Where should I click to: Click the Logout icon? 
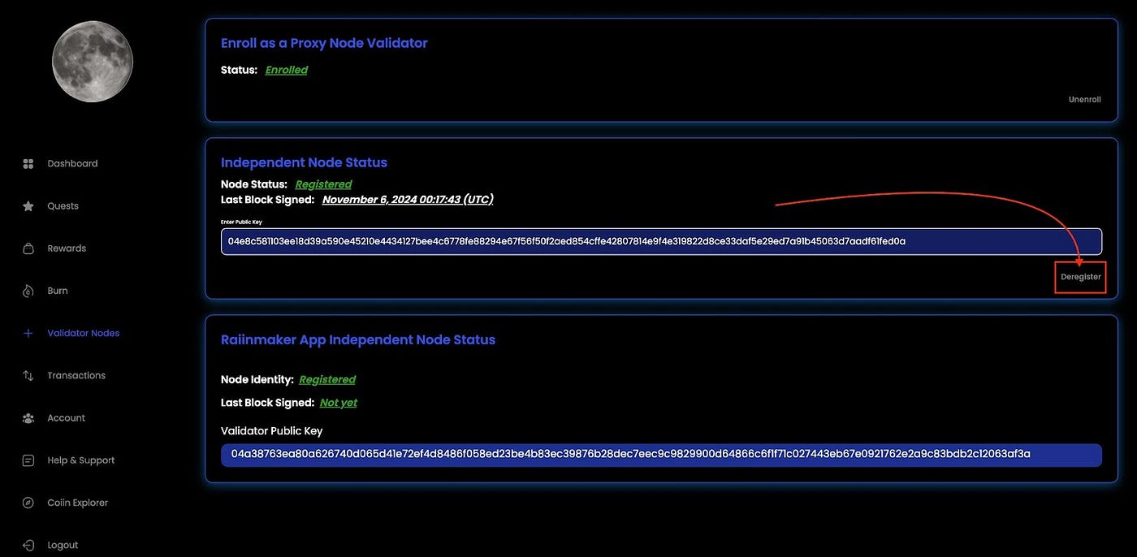coord(28,545)
